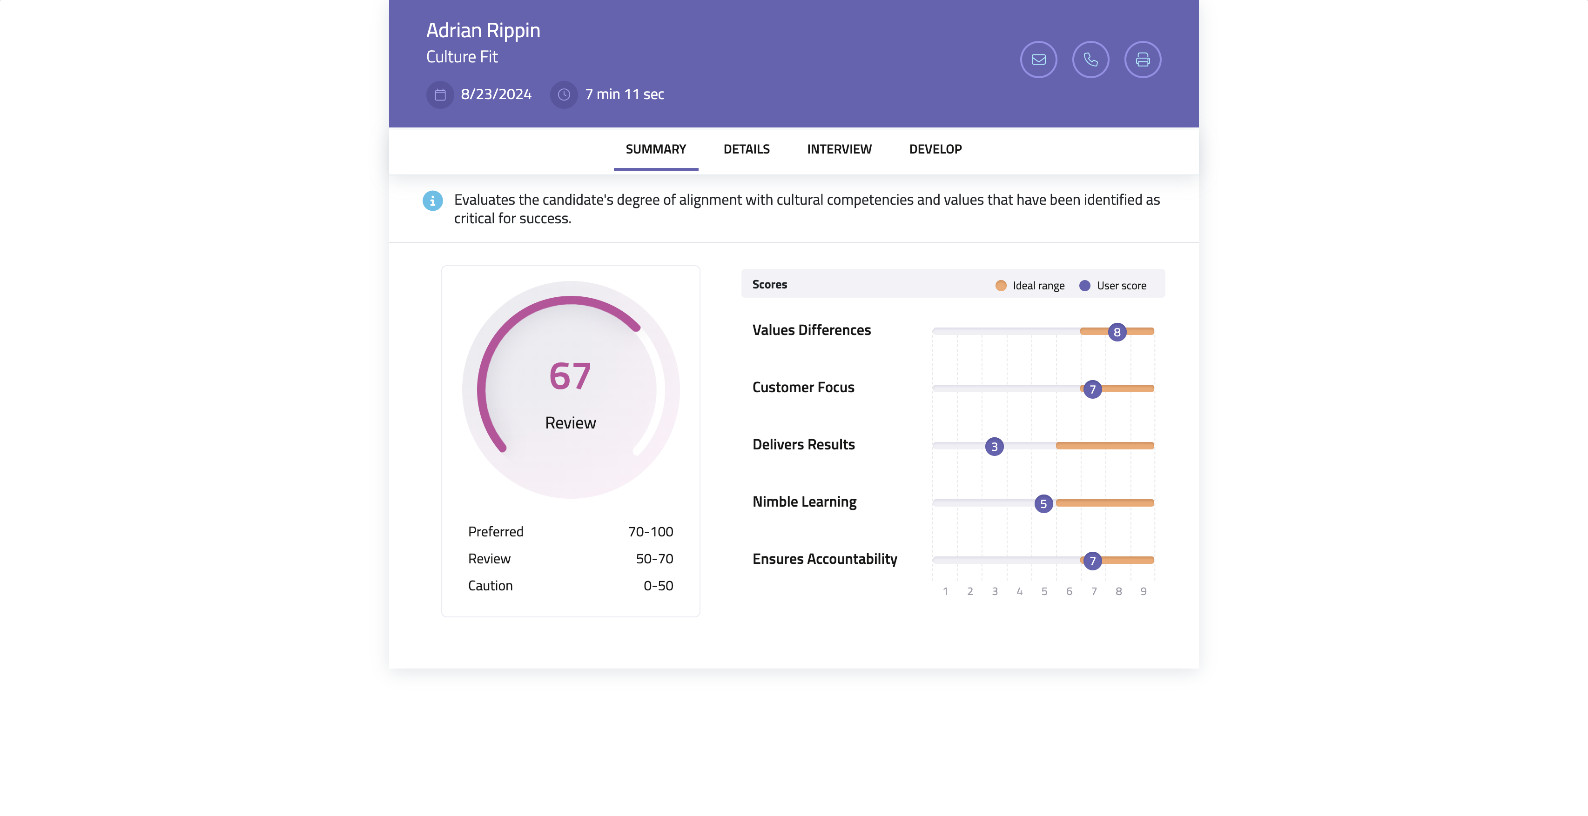Click the Nimble Learning label
Image resolution: width=1588 pixels, height=816 pixels.
[804, 502]
